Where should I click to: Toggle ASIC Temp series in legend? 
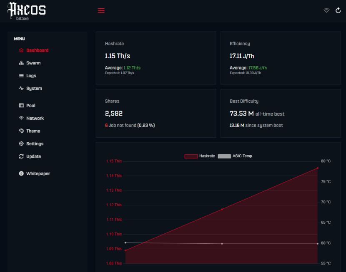pyautogui.click(x=235, y=156)
